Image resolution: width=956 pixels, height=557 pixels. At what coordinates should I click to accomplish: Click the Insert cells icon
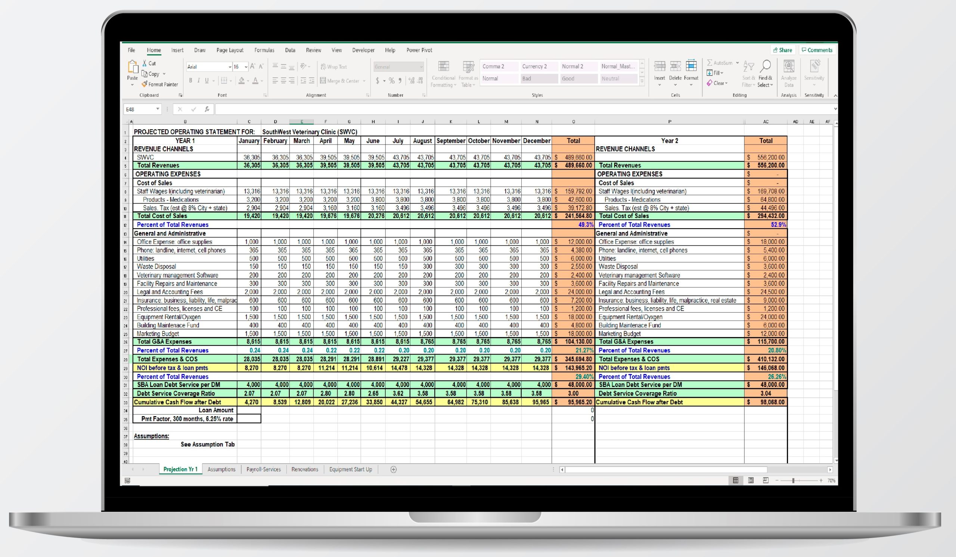point(659,67)
